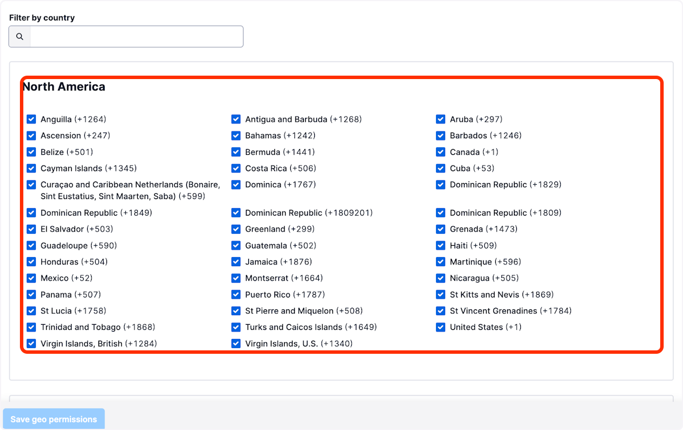Click the search magnifier icon

(x=20, y=36)
